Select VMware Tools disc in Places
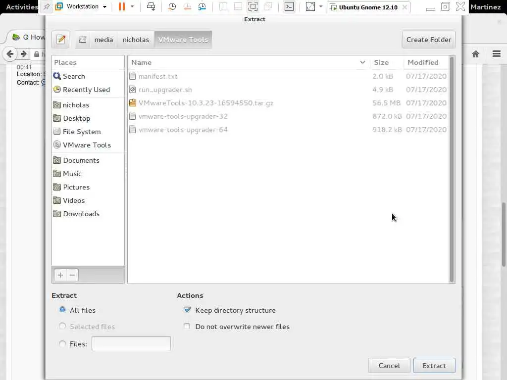Image resolution: width=507 pixels, height=380 pixels. point(88,145)
